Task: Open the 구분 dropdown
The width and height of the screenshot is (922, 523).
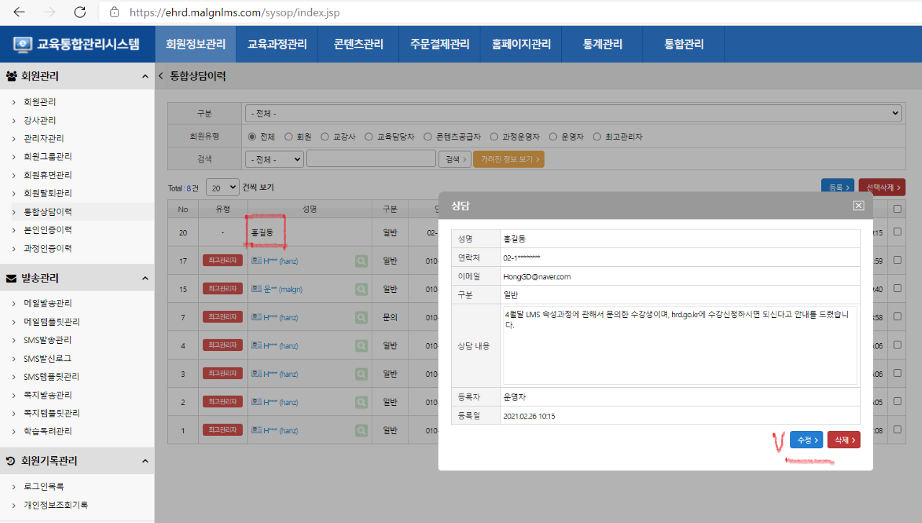Action: pos(573,114)
